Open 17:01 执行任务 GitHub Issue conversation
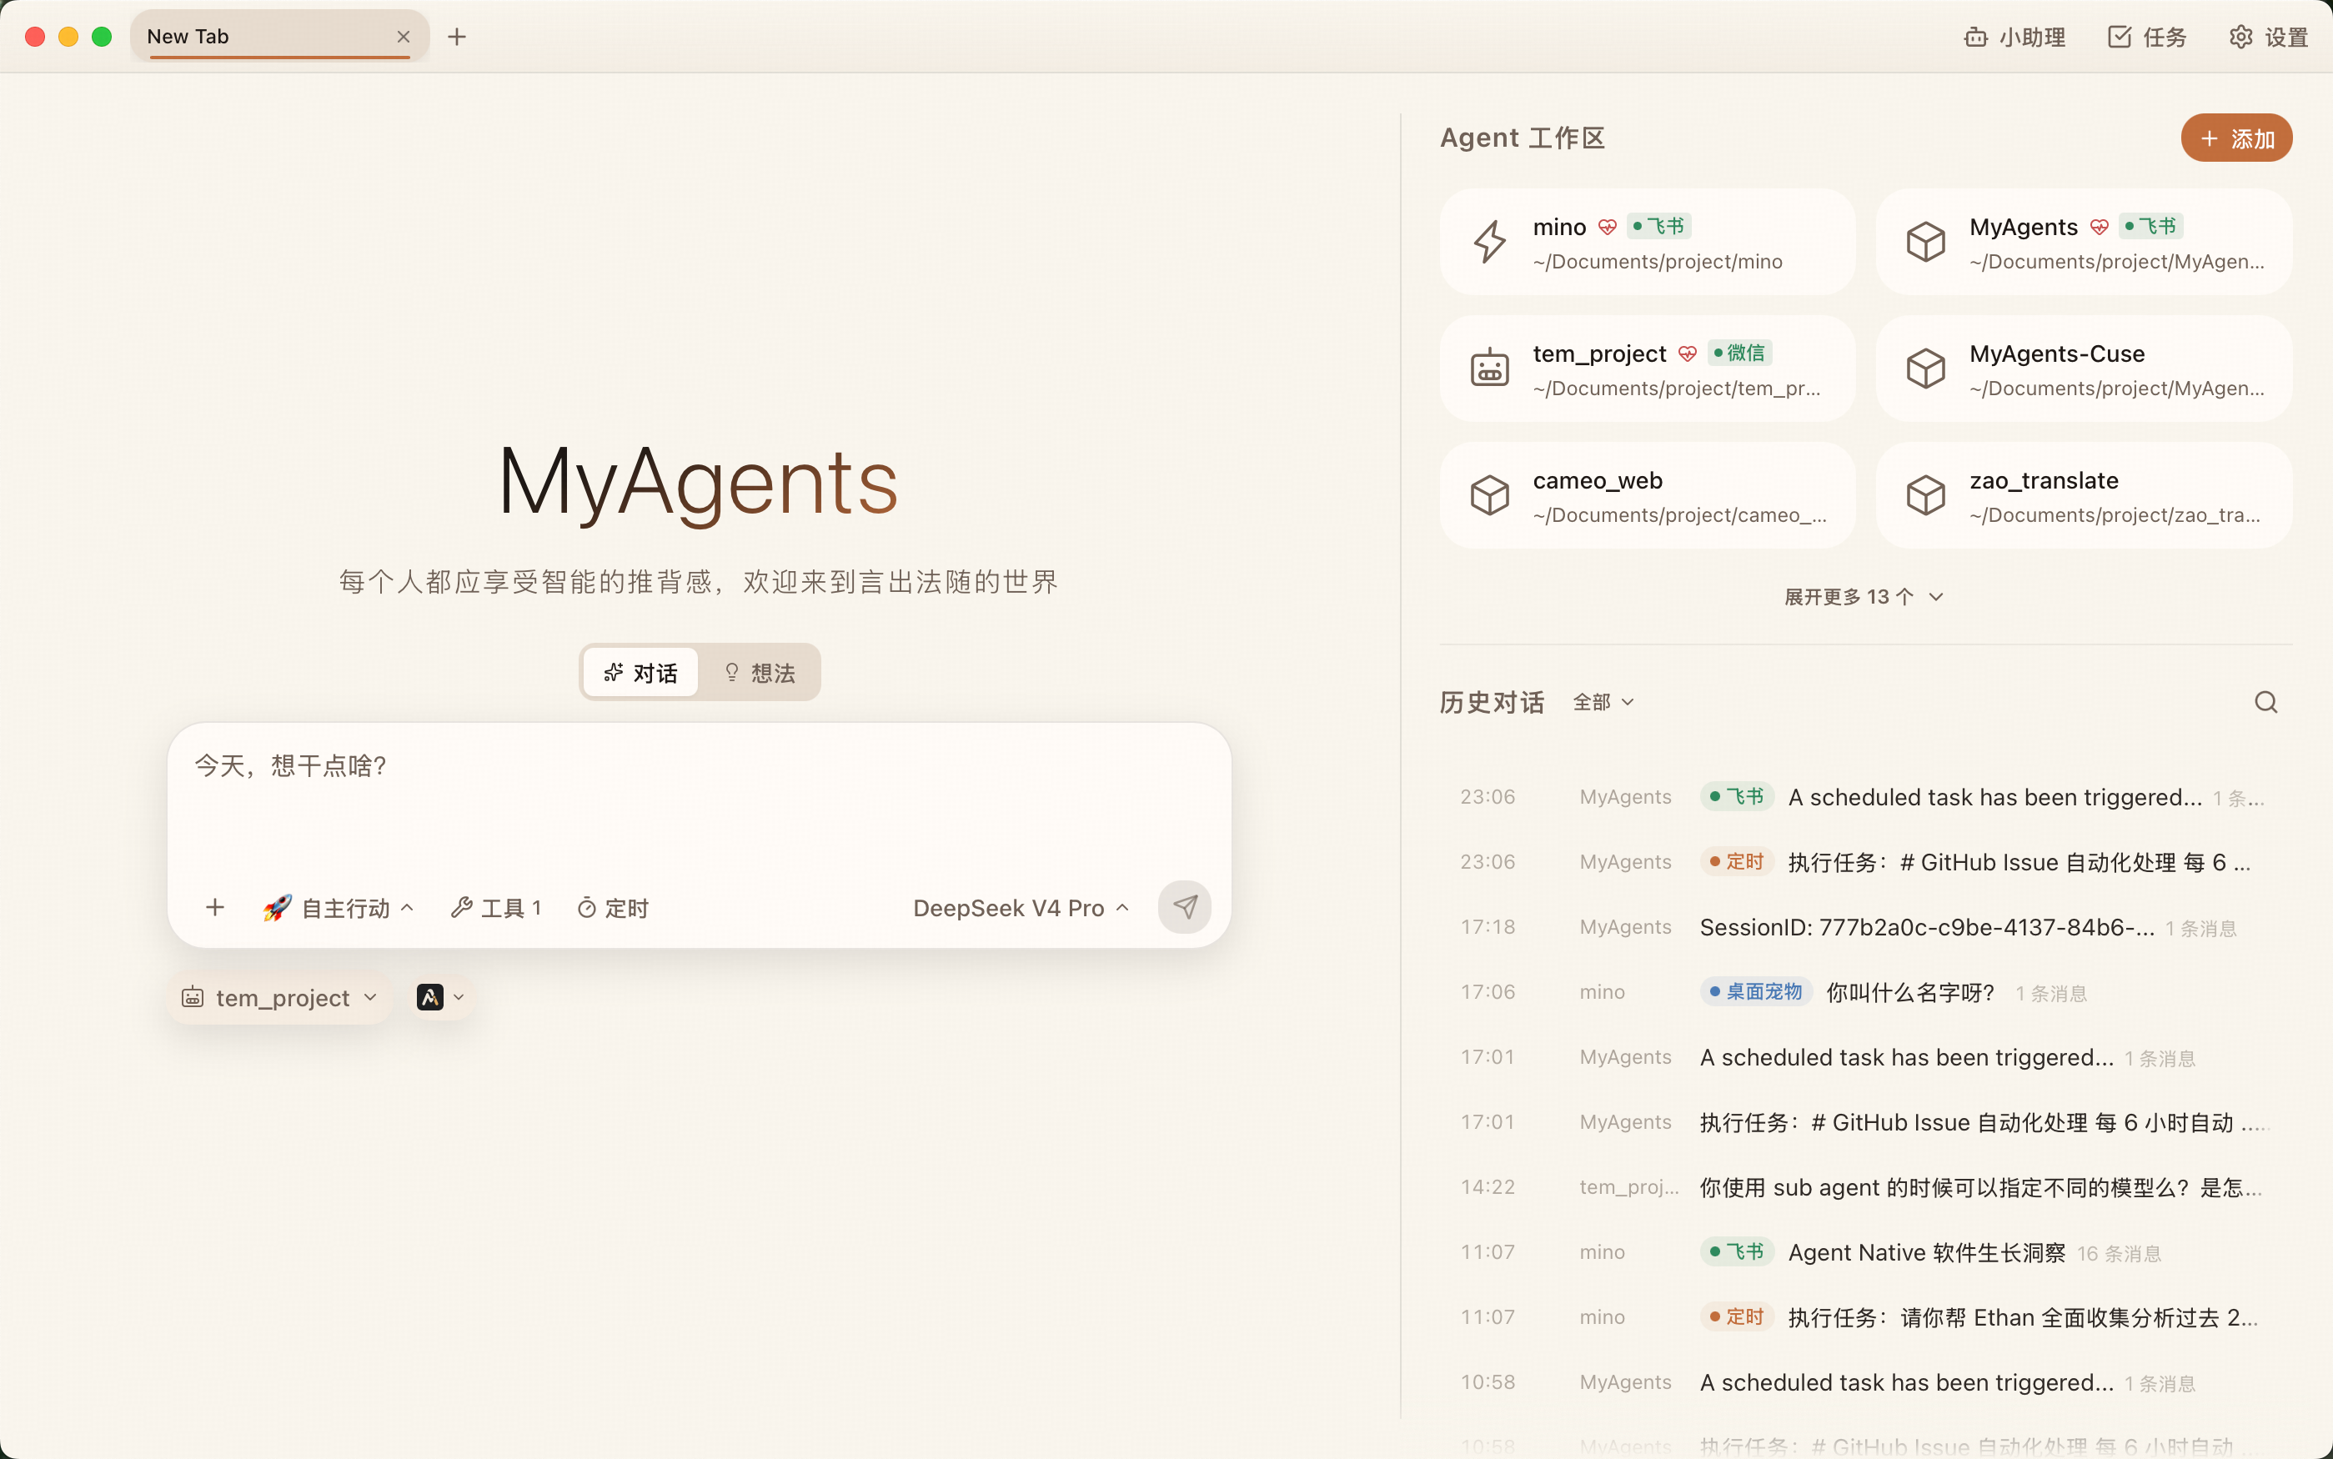The height and width of the screenshot is (1459, 2333). (x=1864, y=1122)
